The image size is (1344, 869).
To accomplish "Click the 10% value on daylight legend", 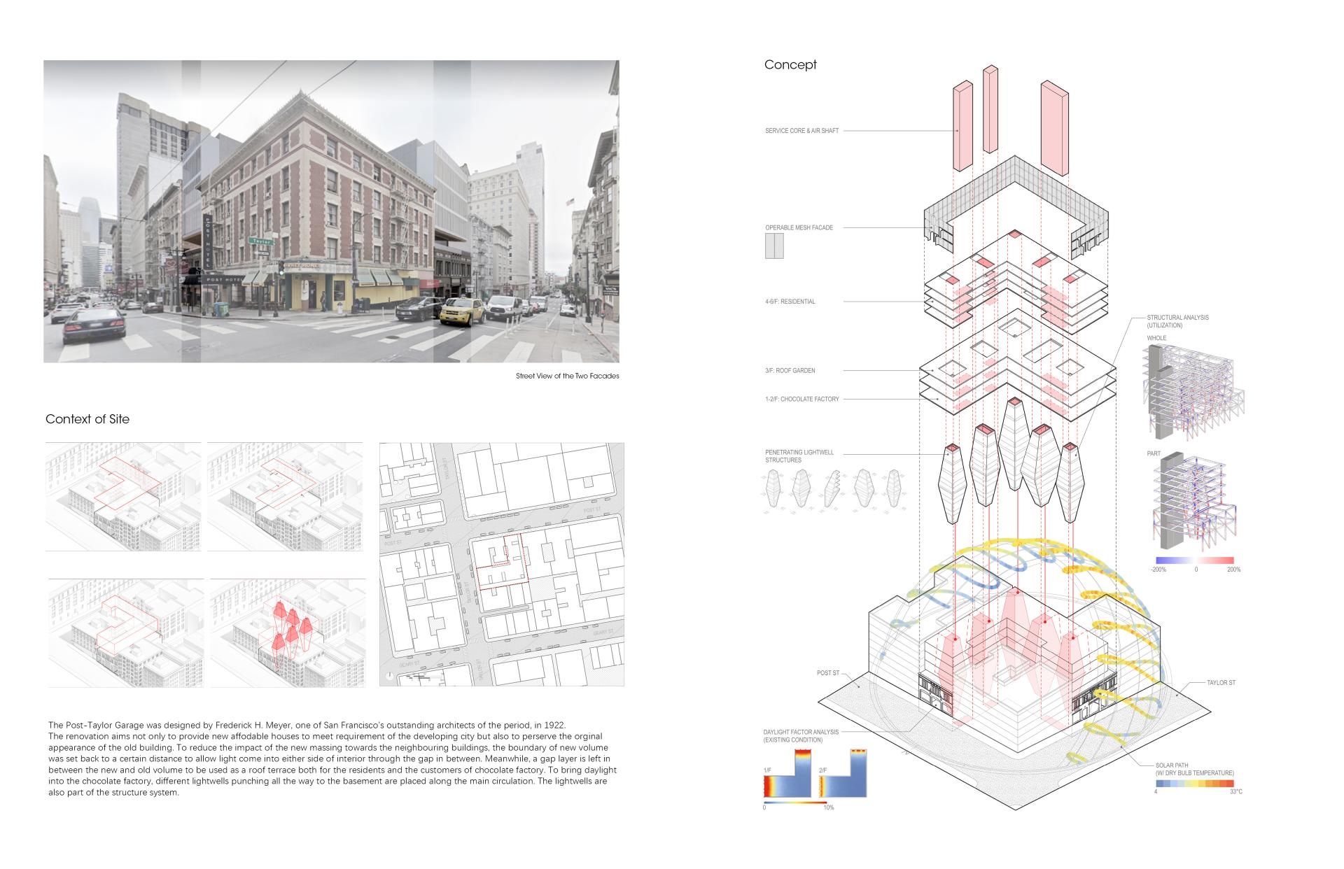I will pos(829,808).
